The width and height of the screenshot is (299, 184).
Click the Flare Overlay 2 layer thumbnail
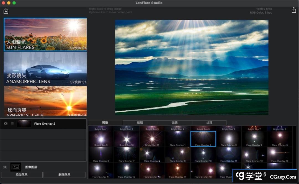click(x=24, y=124)
